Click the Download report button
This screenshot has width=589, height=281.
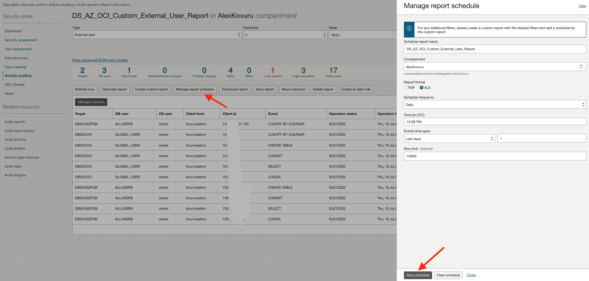[x=235, y=89]
